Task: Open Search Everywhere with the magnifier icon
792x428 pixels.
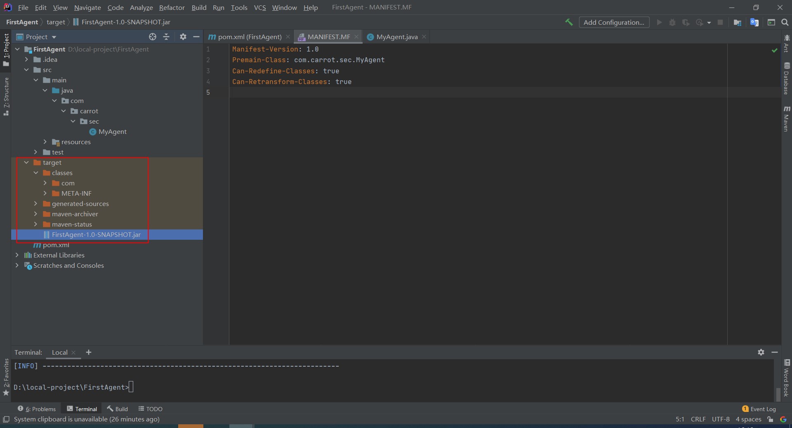Action: tap(785, 22)
